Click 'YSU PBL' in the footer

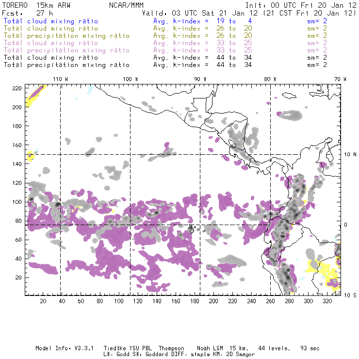coord(140,348)
